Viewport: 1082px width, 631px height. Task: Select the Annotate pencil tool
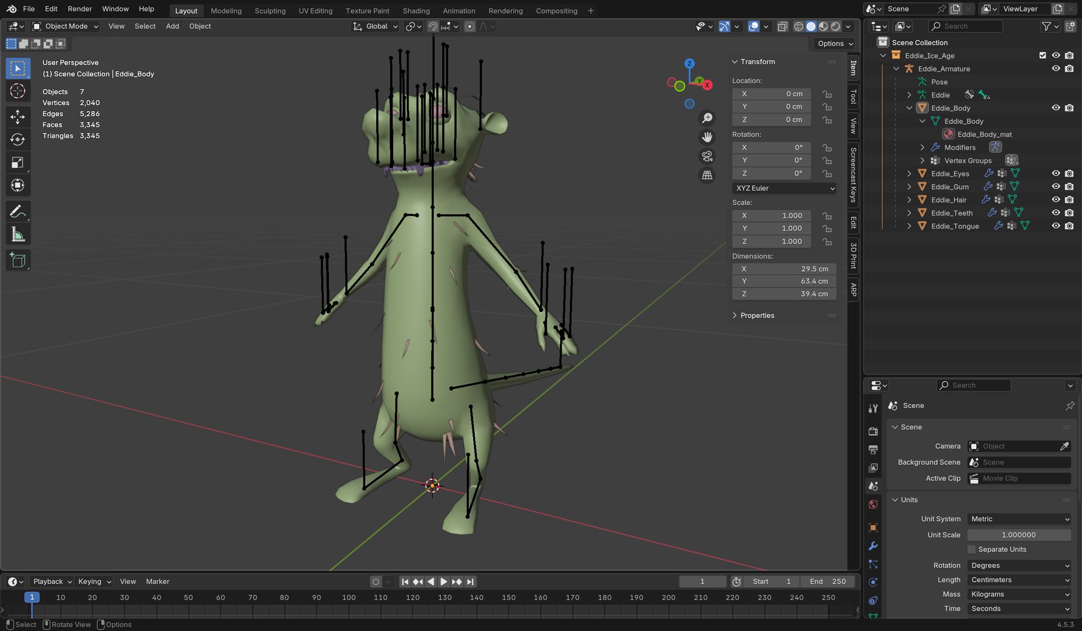pyautogui.click(x=18, y=211)
